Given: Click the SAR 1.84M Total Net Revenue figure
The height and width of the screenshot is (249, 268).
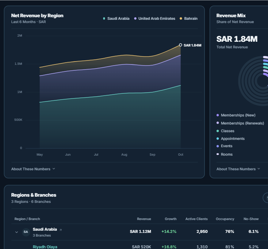Looking at the screenshot, I should (237, 39).
